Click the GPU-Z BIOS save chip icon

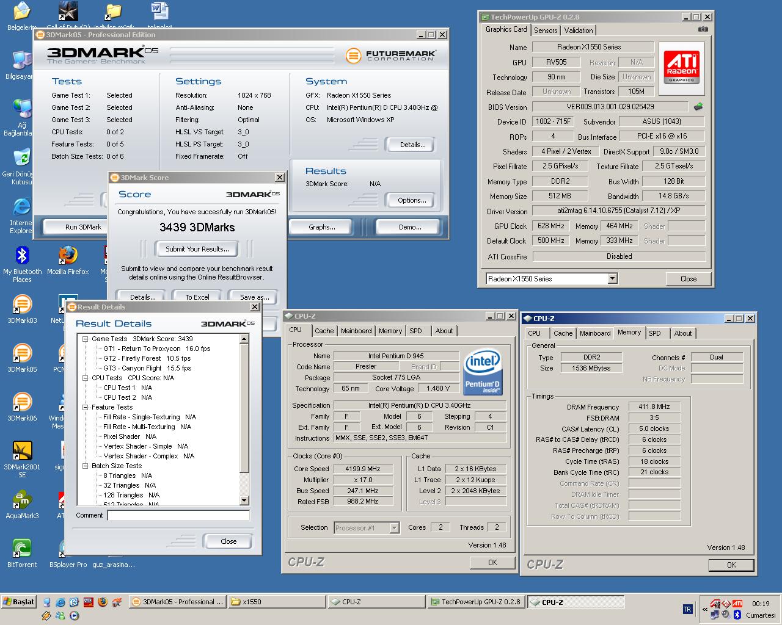pyautogui.click(x=698, y=107)
